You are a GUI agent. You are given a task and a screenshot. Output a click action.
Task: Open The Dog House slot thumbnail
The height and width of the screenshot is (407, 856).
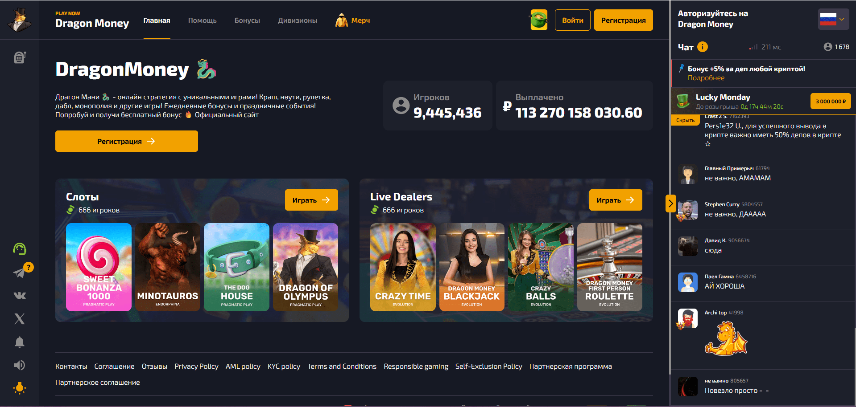tap(236, 267)
